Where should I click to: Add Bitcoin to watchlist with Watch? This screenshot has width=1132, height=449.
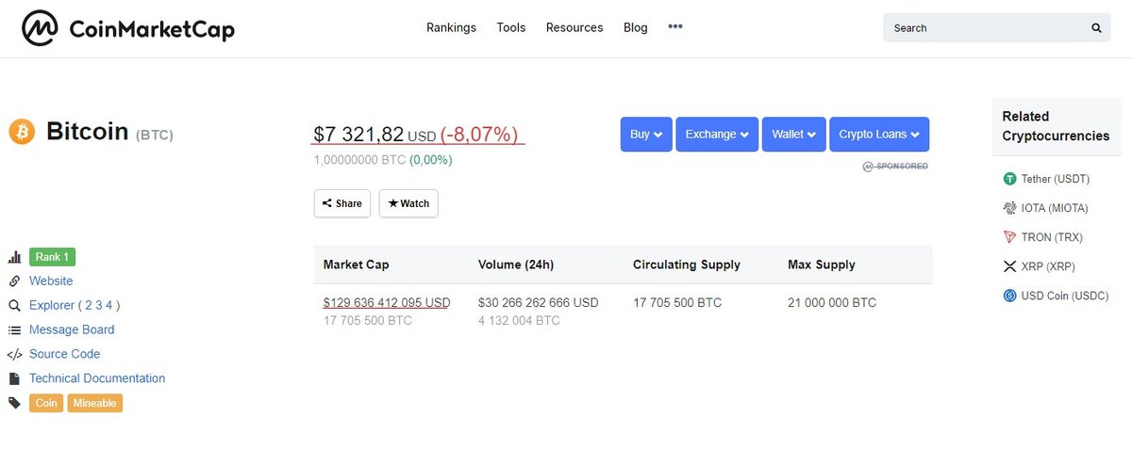[408, 203]
